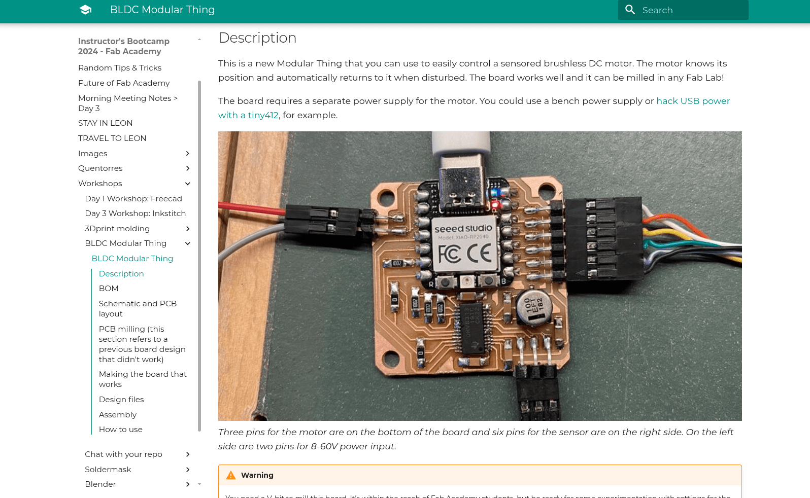Type in the Search field

tap(690, 10)
